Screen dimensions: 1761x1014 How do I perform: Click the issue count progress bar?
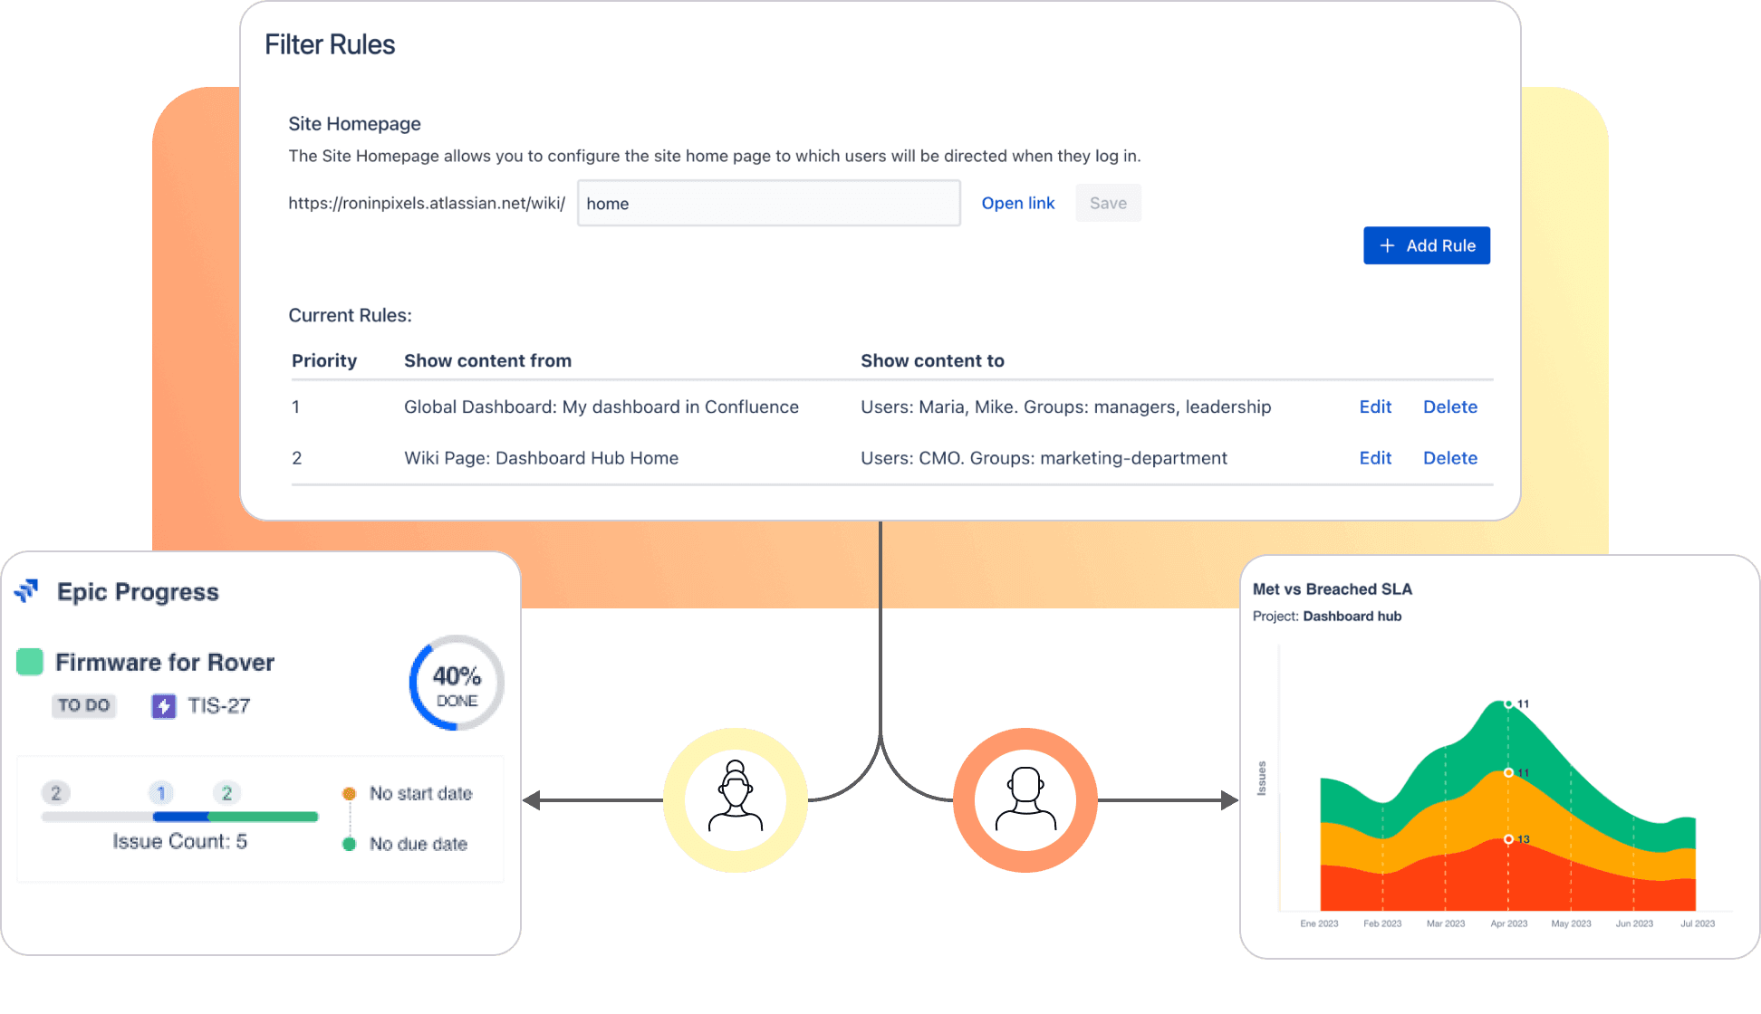click(179, 817)
